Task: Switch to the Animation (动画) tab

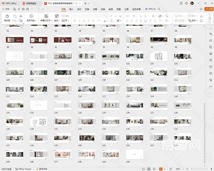Action: click(95, 9)
